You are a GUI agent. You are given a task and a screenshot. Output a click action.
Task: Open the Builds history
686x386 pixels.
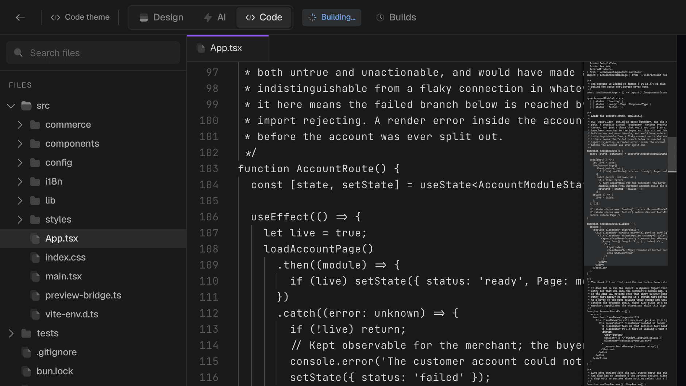point(396,17)
